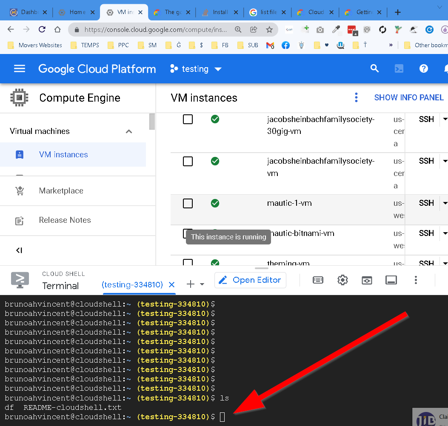Close the (testing-334810) terminal tab

point(171,285)
